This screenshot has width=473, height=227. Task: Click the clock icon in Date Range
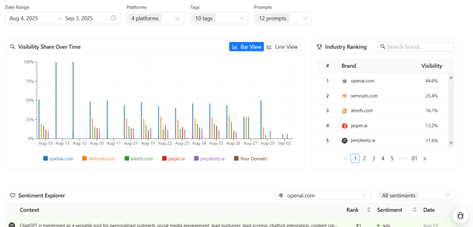point(113,18)
